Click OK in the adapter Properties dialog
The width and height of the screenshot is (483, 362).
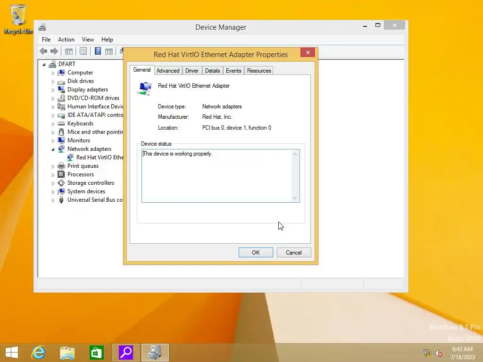pos(256,253)
